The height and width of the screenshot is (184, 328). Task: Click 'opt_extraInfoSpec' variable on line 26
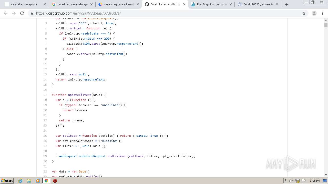pos(78,141)
